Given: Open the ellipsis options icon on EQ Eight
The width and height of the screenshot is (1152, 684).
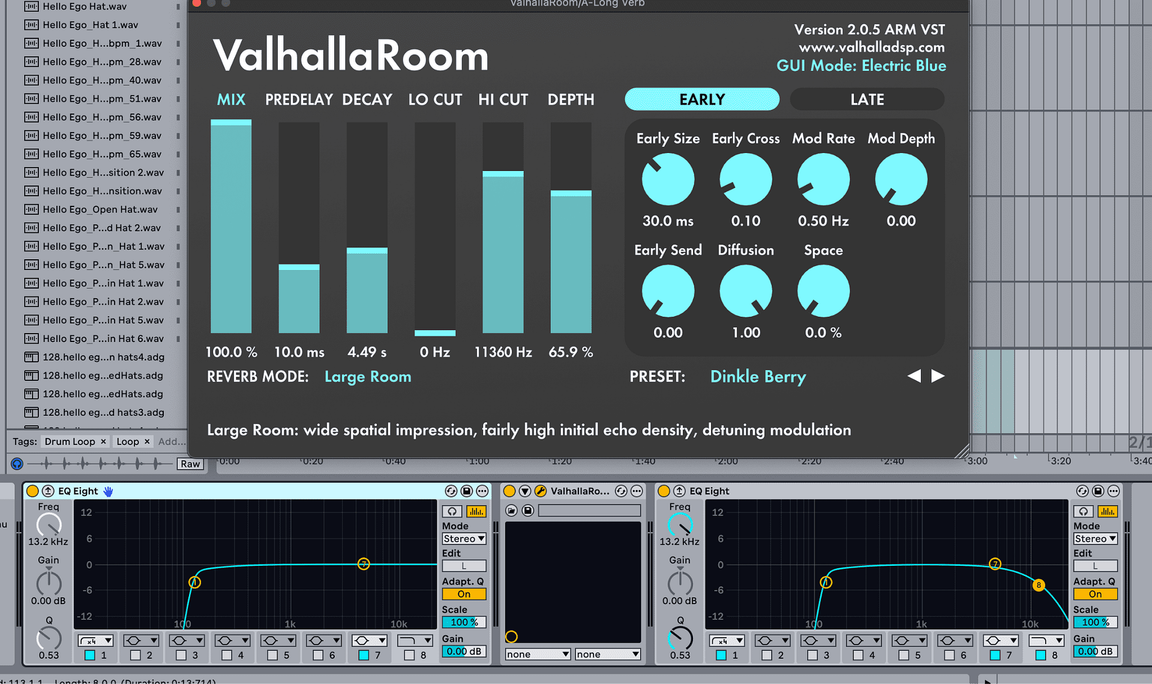Looking at the screenshot, I should (482, 491).
